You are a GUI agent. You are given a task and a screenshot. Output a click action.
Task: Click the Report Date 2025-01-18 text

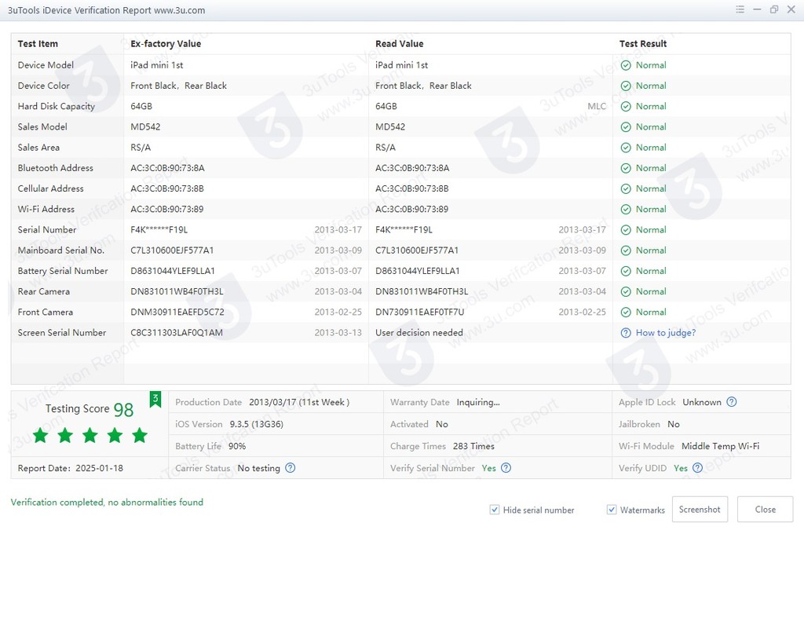70,468
